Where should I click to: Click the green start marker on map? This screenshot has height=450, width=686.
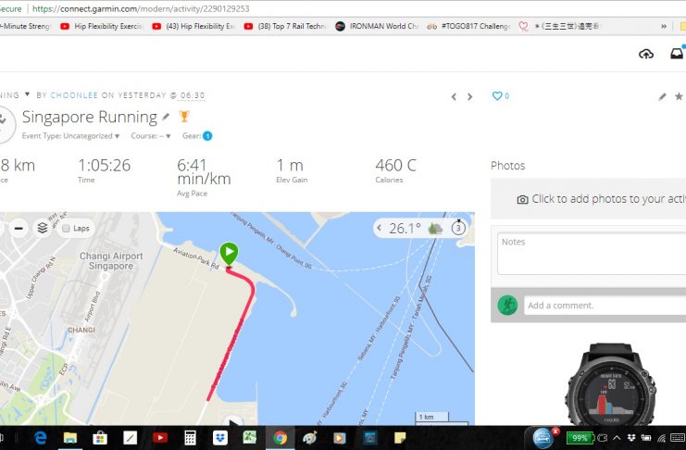(x=229, y=254)
